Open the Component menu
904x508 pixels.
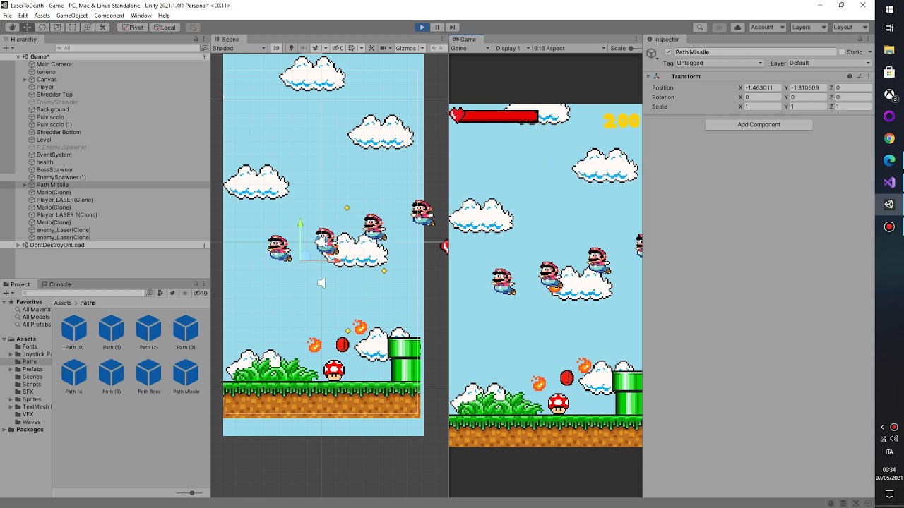pyautogui.click(x=109, y=16)
